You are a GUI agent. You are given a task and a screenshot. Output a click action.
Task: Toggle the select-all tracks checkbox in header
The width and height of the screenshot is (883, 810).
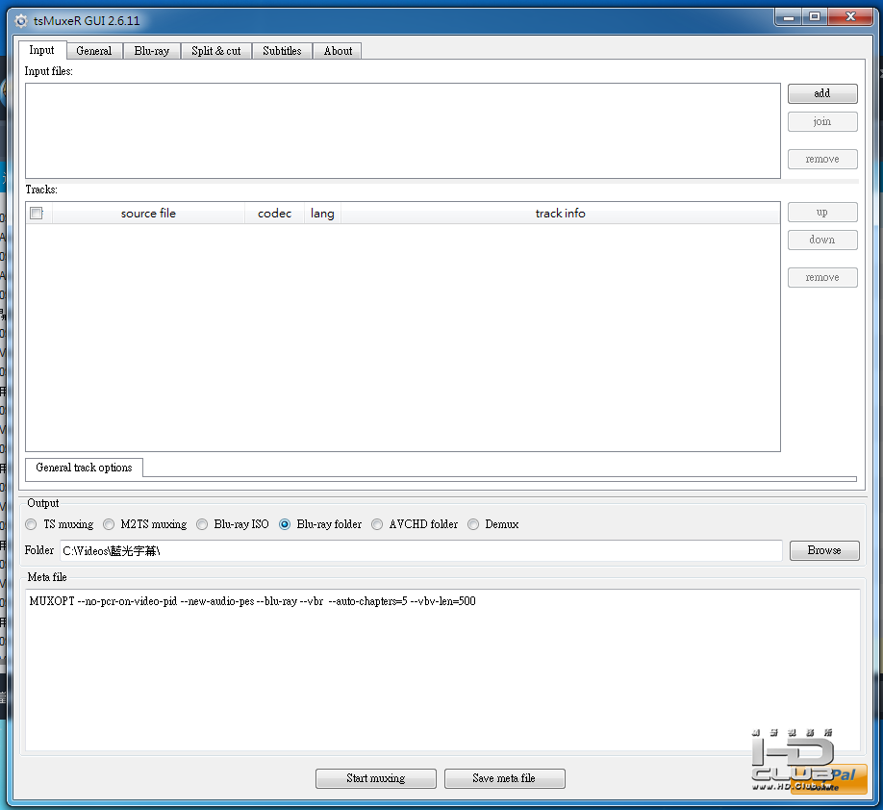(37, 213)
